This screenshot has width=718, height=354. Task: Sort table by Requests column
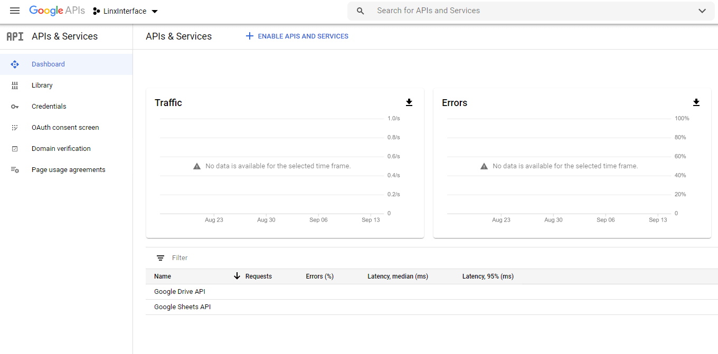click(259, 276)
